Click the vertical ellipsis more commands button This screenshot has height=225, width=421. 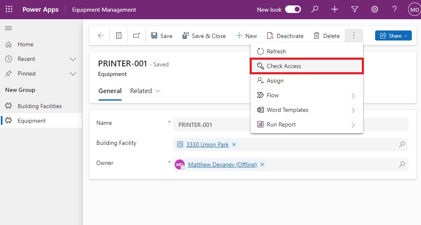(354, 35)
